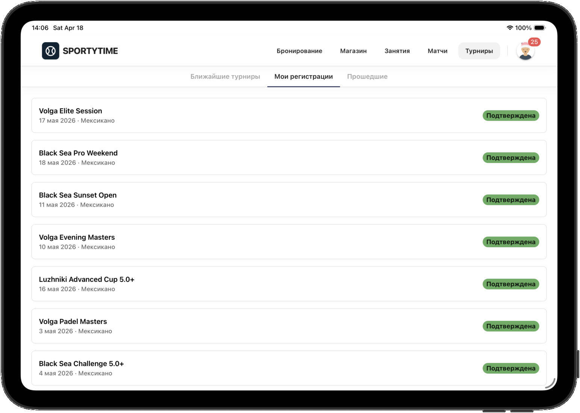Viewport: 580px width, 413px height.
Task: Click Подтверждена badge for Luzhniki Advanced Cup
Action: 510,284
